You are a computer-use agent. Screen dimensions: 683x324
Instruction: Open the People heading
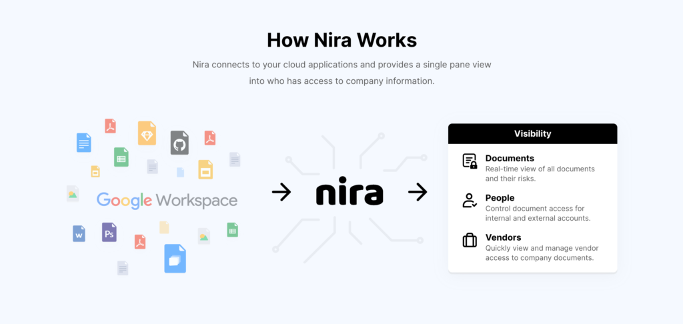tap(500, 198)
